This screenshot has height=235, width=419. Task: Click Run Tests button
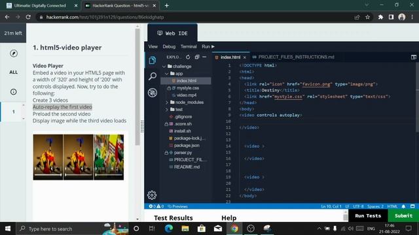pyautogui.click(x=368, y=215)
